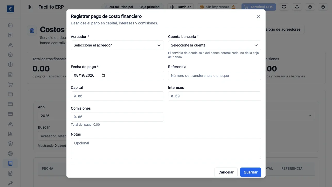
Task: Open the dollar receipt sidebar icon
Action: [10, 35]
